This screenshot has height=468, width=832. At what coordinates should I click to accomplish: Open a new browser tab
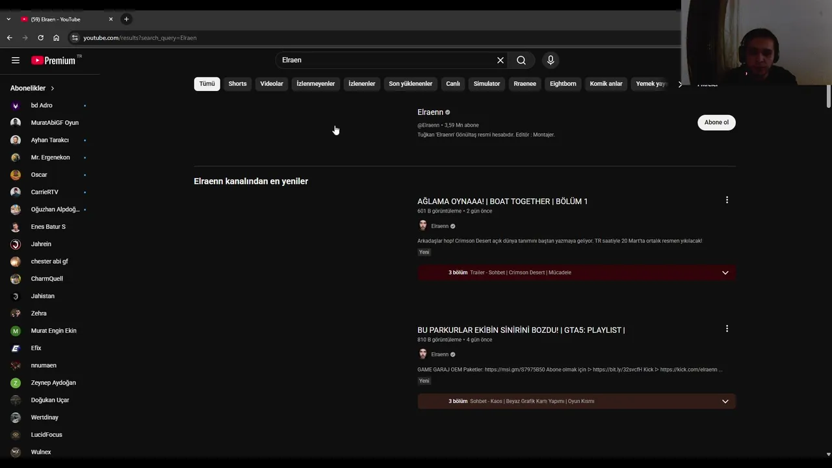point(126,19)
